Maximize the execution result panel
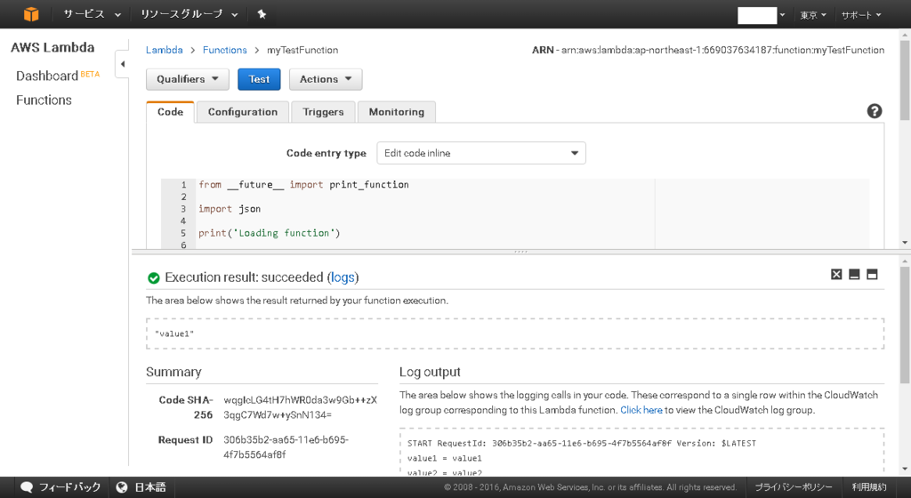Screen dimensions: 911x498 tap(872, 274)
